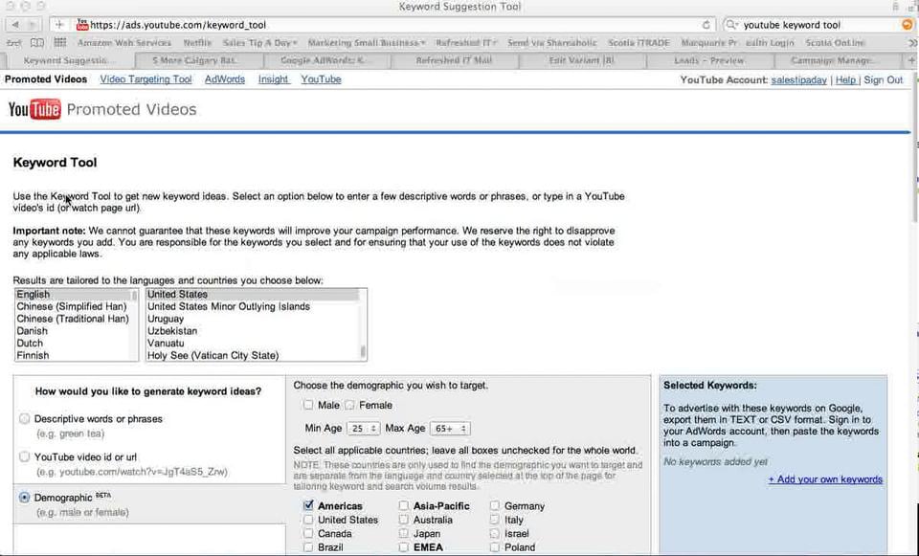Open the Video Targeting Tool link

tap(146, 79)
